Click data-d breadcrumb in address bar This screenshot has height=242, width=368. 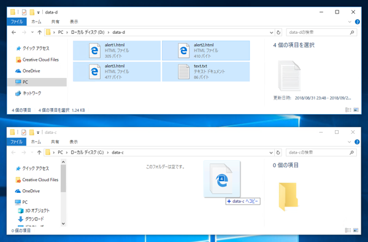pos(119,33)
